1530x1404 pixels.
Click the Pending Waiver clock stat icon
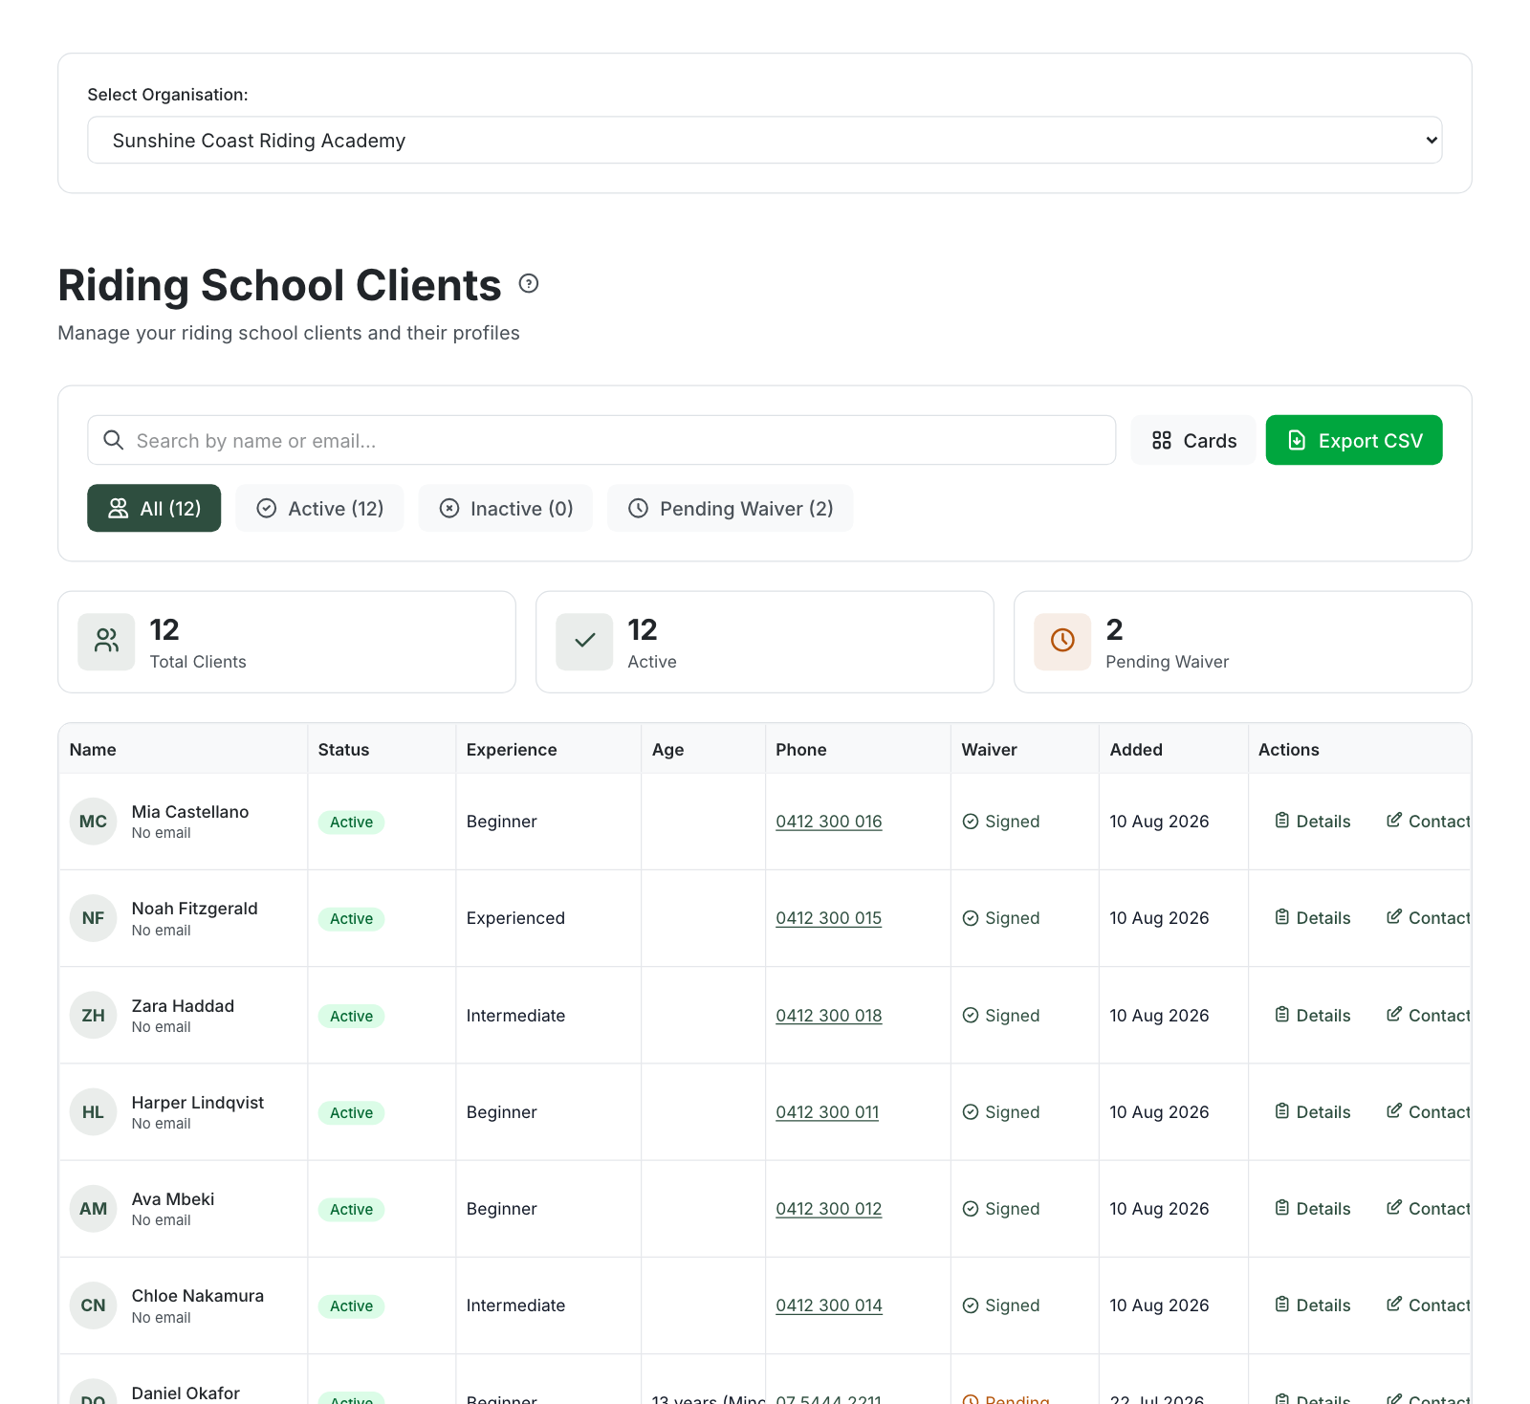coord(1062,642)
